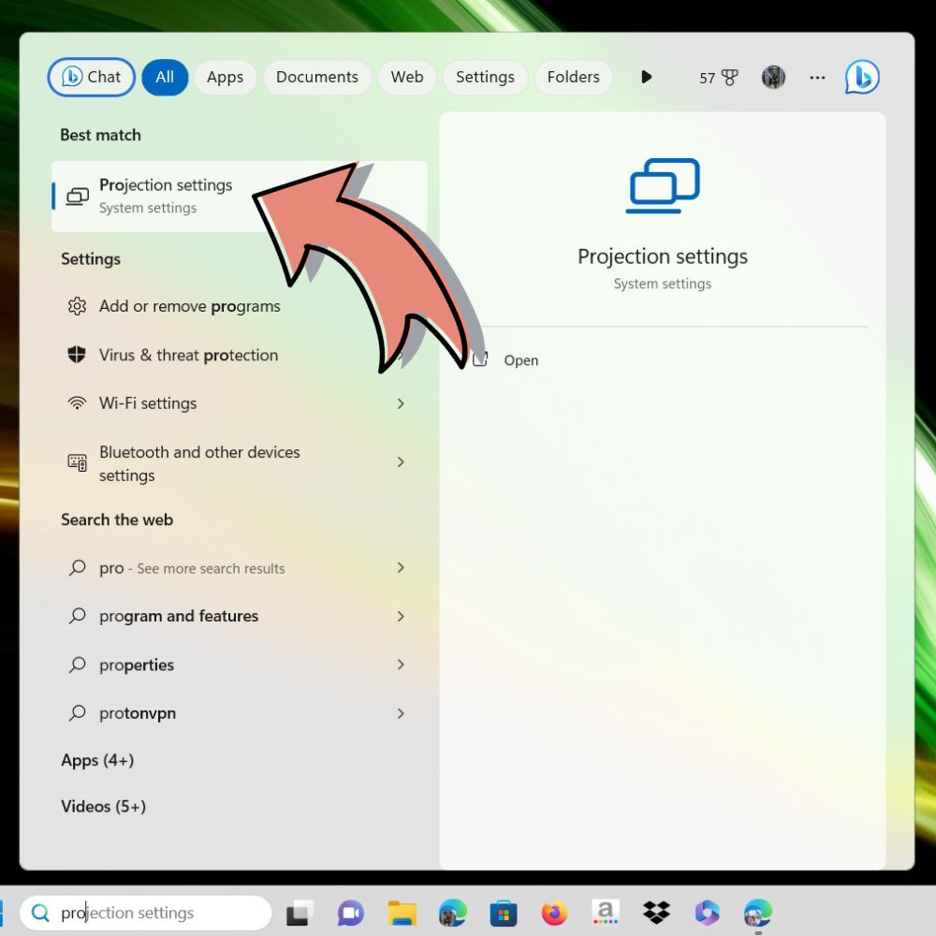This screenshot has height=936, width=936.
Task: Click magnifier icon beside protonvpn
Action: (x=77, y=712)
